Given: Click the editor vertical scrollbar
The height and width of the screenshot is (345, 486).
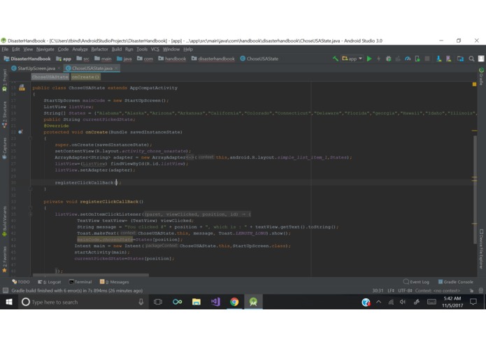Looking at the screenshot, I should point(475,190).
